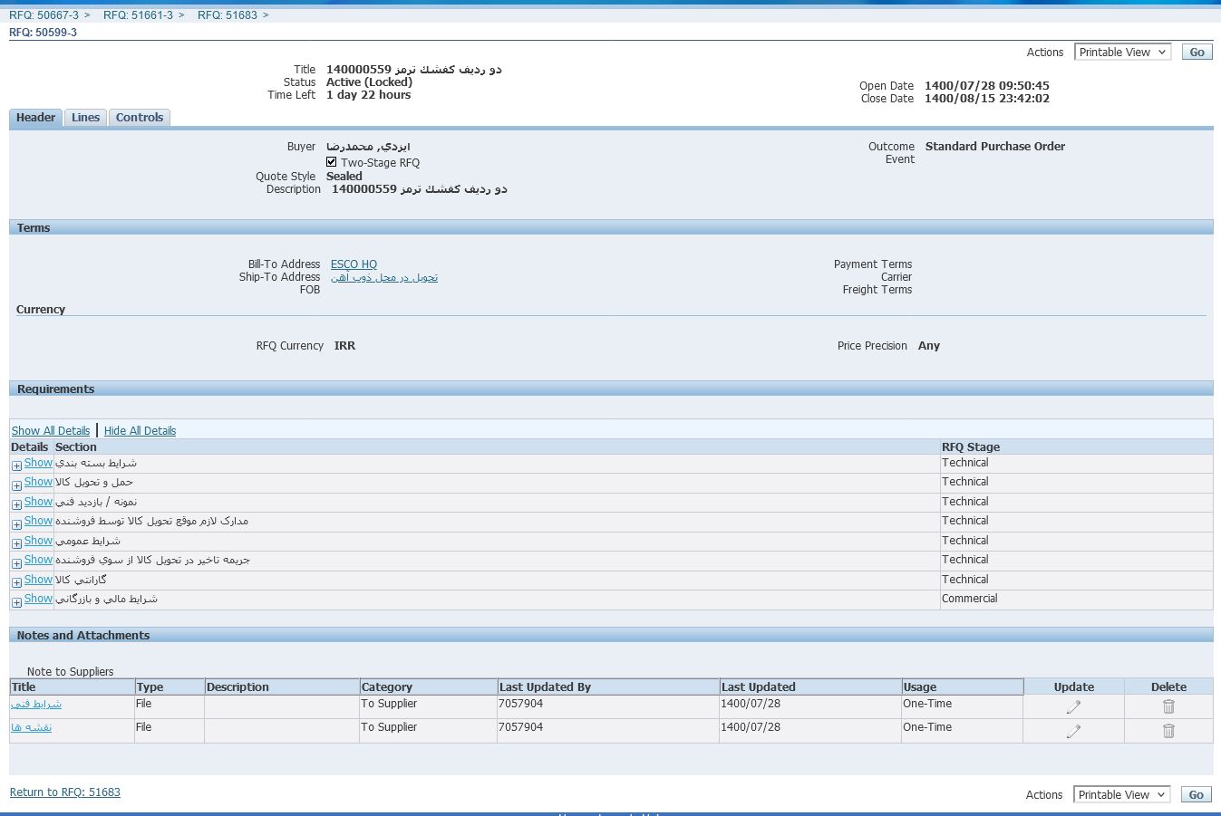Expand the نمونه / بازديد فني row plus icon
This screenshot has width=1221, height=816.
pos(16,504)
